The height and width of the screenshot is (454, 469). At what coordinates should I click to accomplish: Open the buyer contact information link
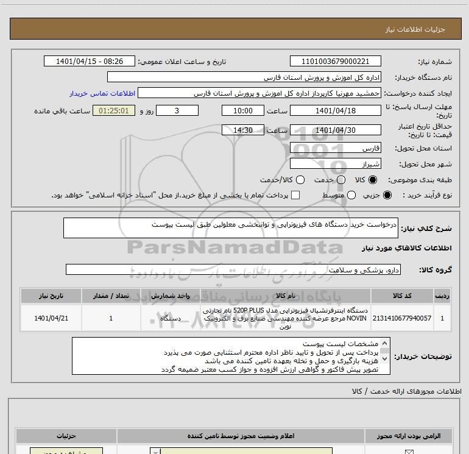click(x=102, y=93)
